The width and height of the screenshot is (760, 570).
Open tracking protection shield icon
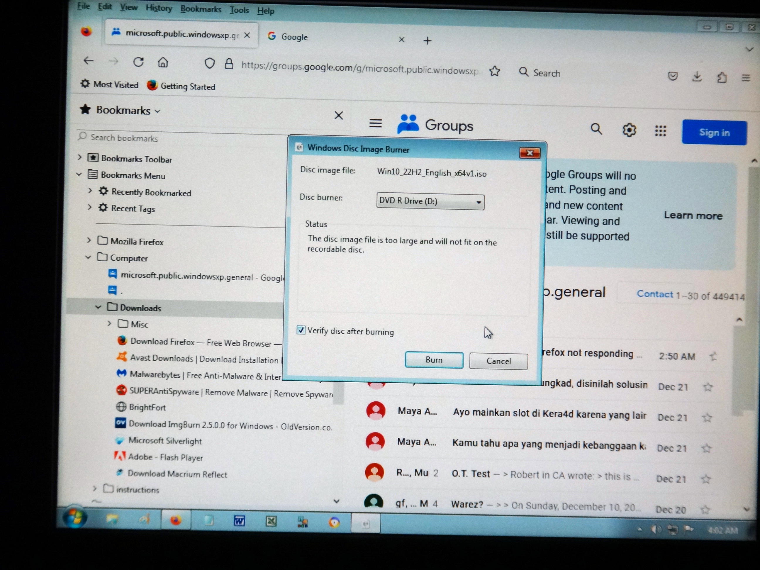point(210,64)
